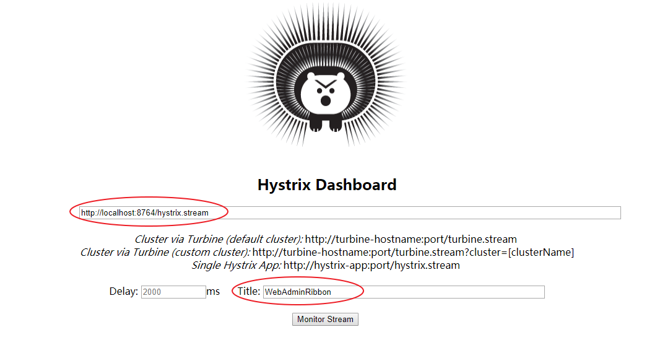
Task: Select the Title field with WebAdminRibbon
Action: pyautogui.click(x=404, y=292)
